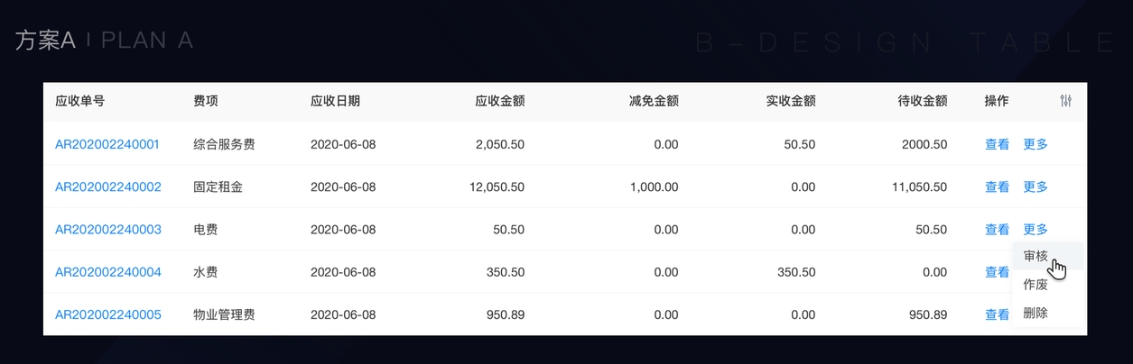Collapse 更多 menu for the 电费 row

tap(1035, 230)
